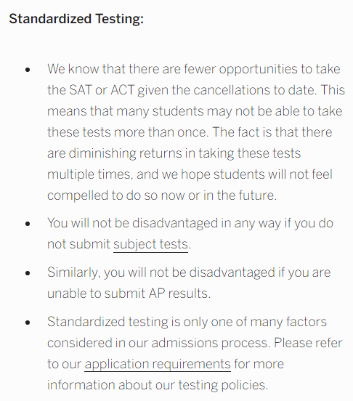
Task: Click the sentence 'unable to submit AP results'
Action: [x=129, y=293]
